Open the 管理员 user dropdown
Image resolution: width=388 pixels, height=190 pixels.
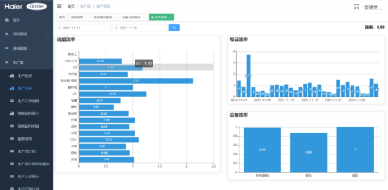pyautogui.click(x=372, y=7)
